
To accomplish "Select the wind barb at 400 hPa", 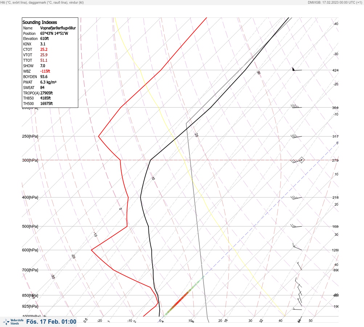I will [x=296, y=198].
